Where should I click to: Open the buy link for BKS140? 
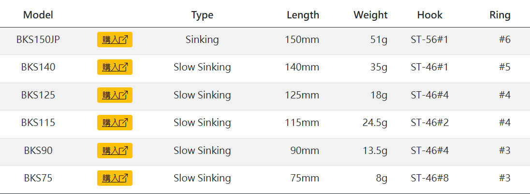115,67
